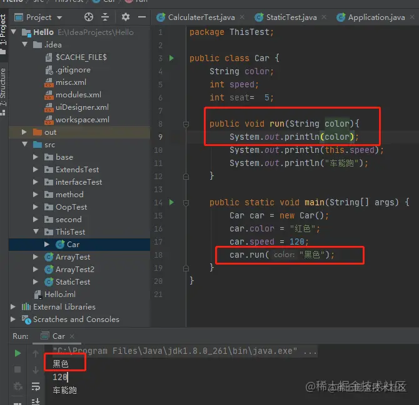
Task: Hide the Project panel with minus icon
Action: point(142,17)
